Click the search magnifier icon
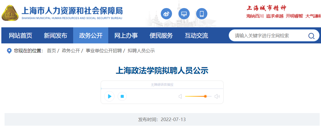 [x=311, y=36]
